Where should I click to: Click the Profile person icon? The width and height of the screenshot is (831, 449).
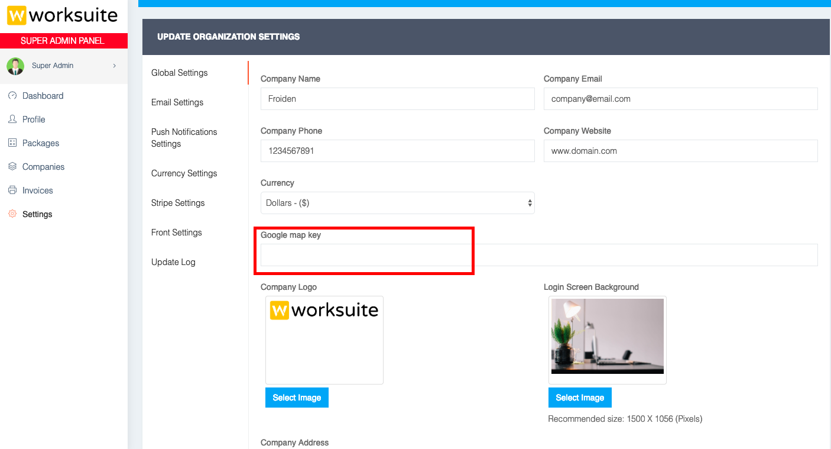12,119
